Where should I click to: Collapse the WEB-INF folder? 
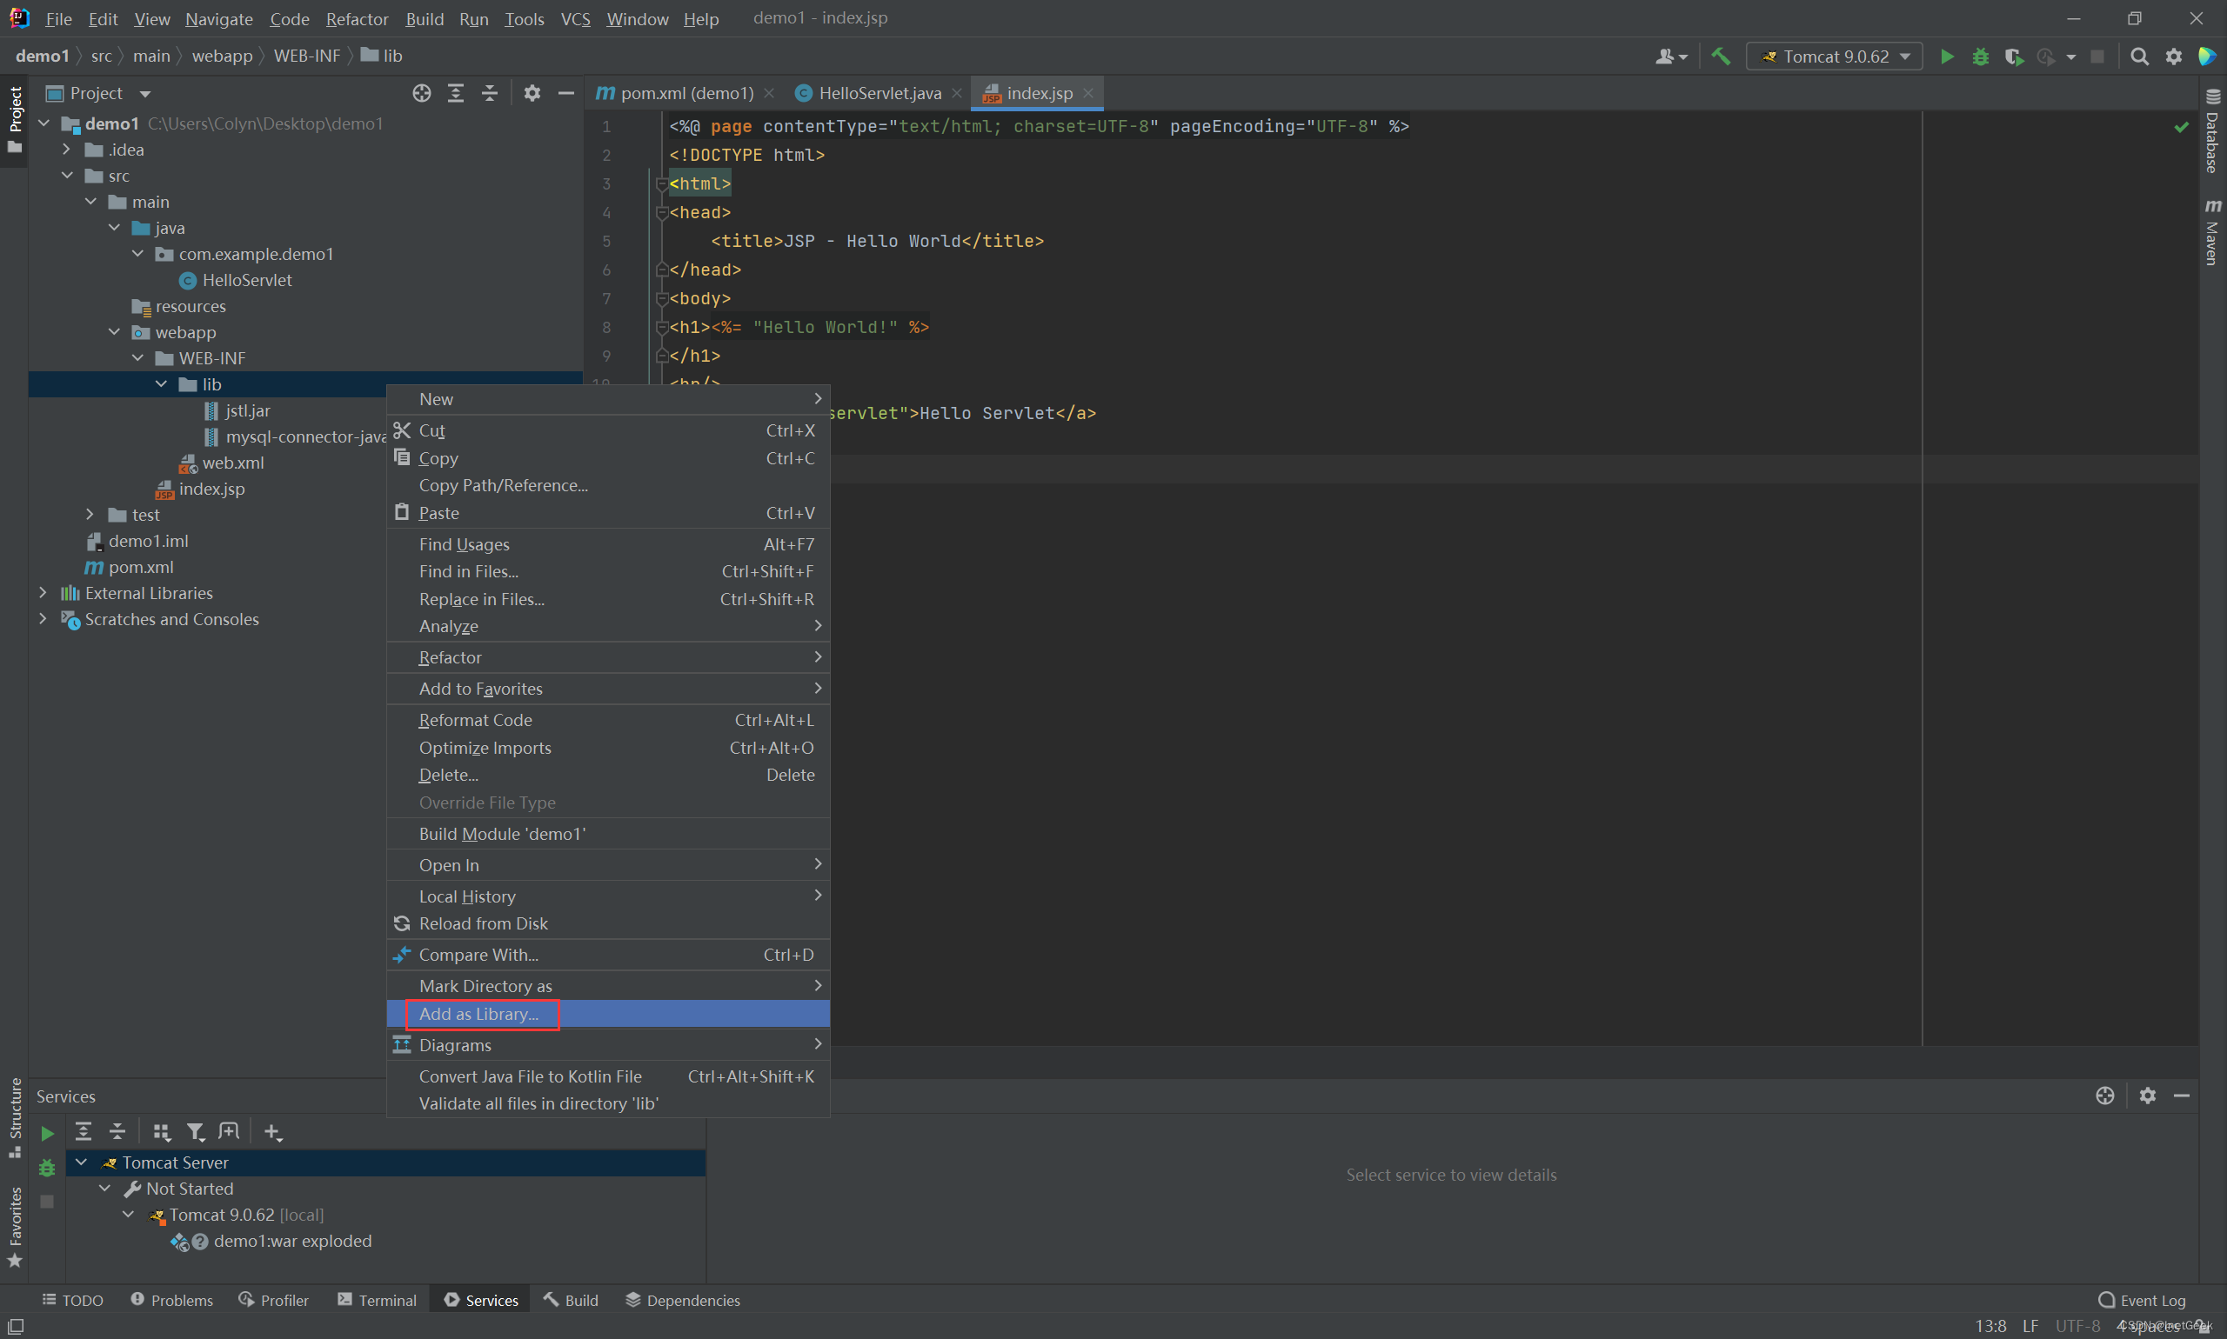coord(137,358)
